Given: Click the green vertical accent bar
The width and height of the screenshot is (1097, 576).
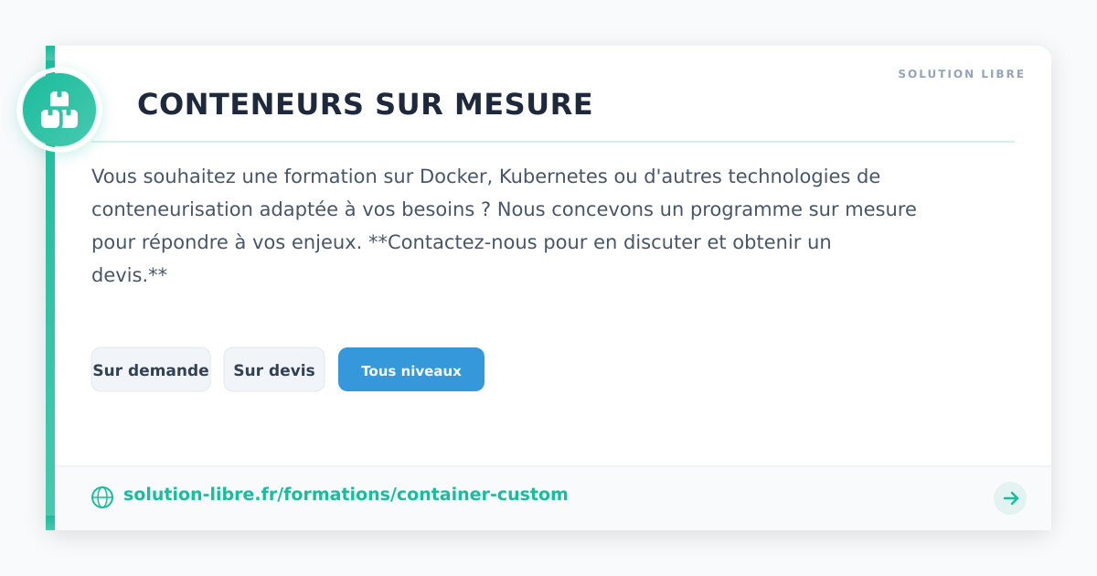Looking at the screenshot, I should [x=50, y=320].
